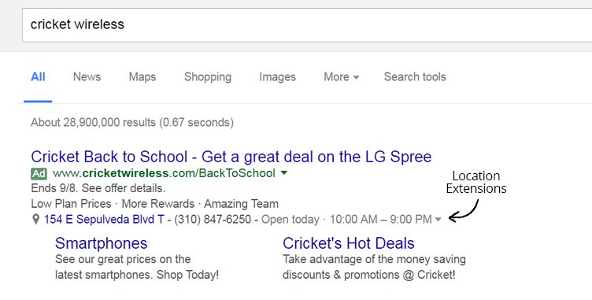Switch to the News tab
Image resolution: width=592 pixels, height=300 pixels.
(87, 76)
